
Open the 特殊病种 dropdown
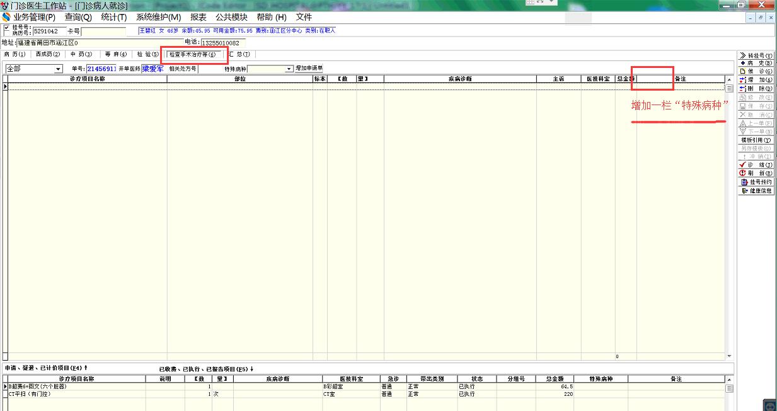[290, 69]
